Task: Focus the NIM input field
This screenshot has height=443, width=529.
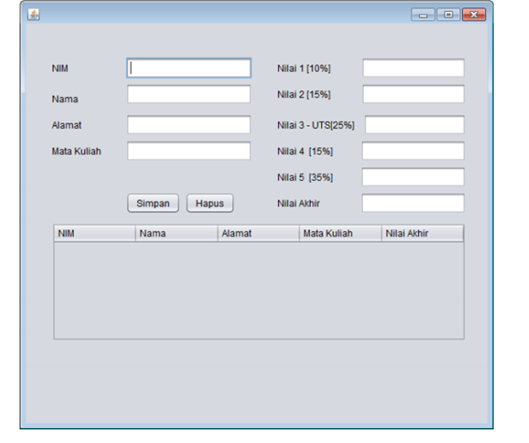Action: (188, 68)
